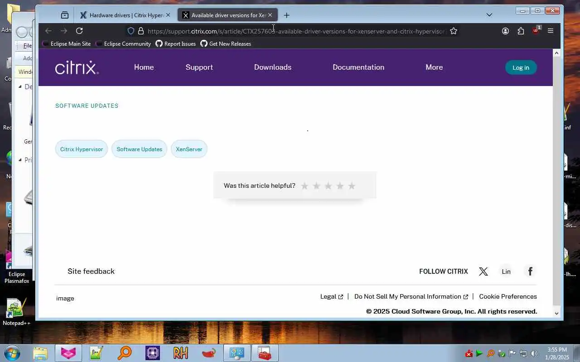Open the tab overview icon left of tabs
The image size is (580, 362).
point(65,15)
